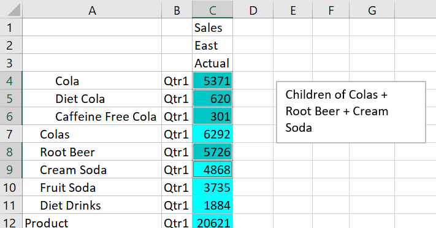Click the value 1884
This screenshot has width=436, height=228.
pyautogui.click(x=212, y=205)
